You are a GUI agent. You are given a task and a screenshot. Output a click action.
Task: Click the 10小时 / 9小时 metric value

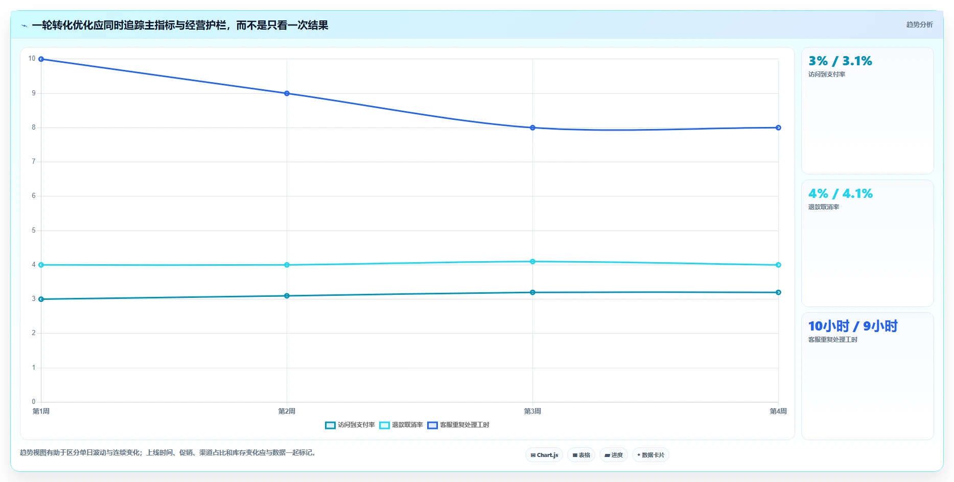853,326
